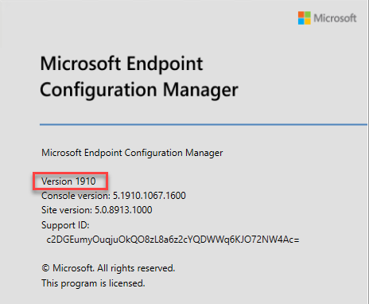
Task: Click the gray Microsoft wordmark text
Action: tap(335, 18)
